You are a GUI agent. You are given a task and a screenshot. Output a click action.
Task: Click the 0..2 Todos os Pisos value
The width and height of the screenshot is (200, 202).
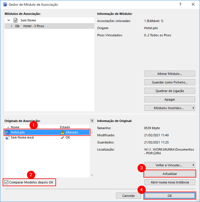158,35
